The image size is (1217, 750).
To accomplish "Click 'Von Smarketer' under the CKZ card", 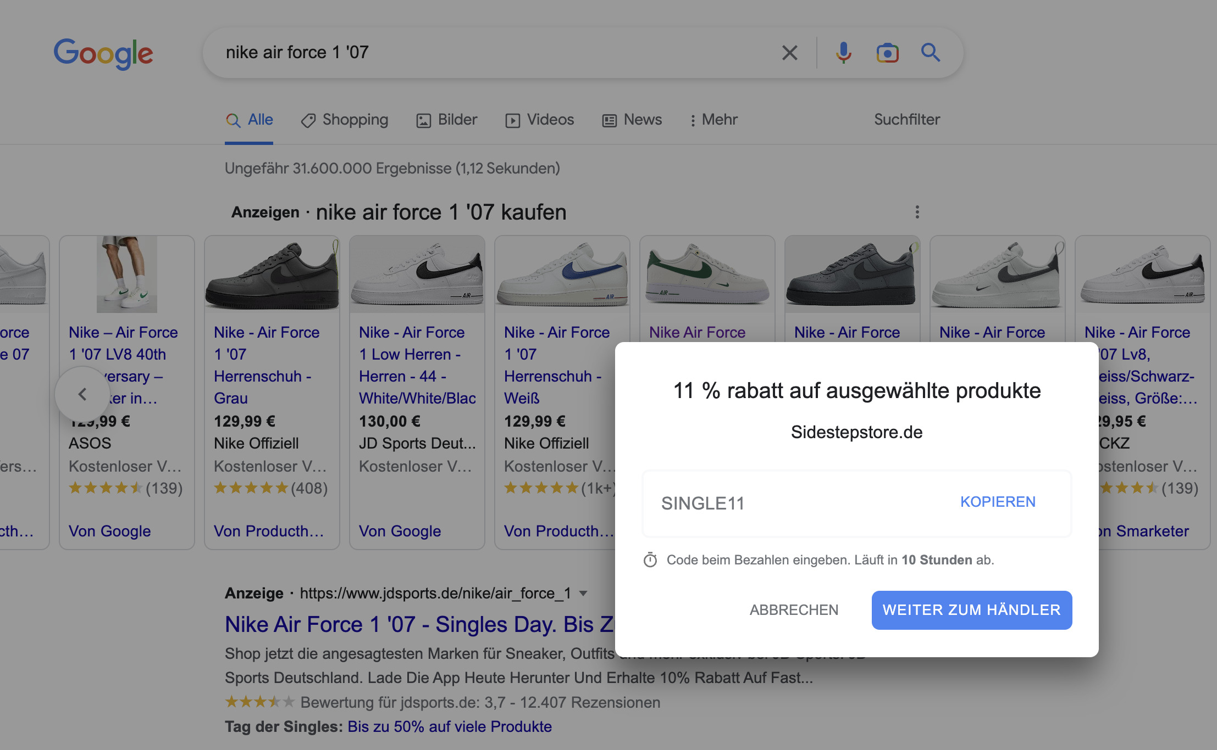I will tap(1144, 531).
